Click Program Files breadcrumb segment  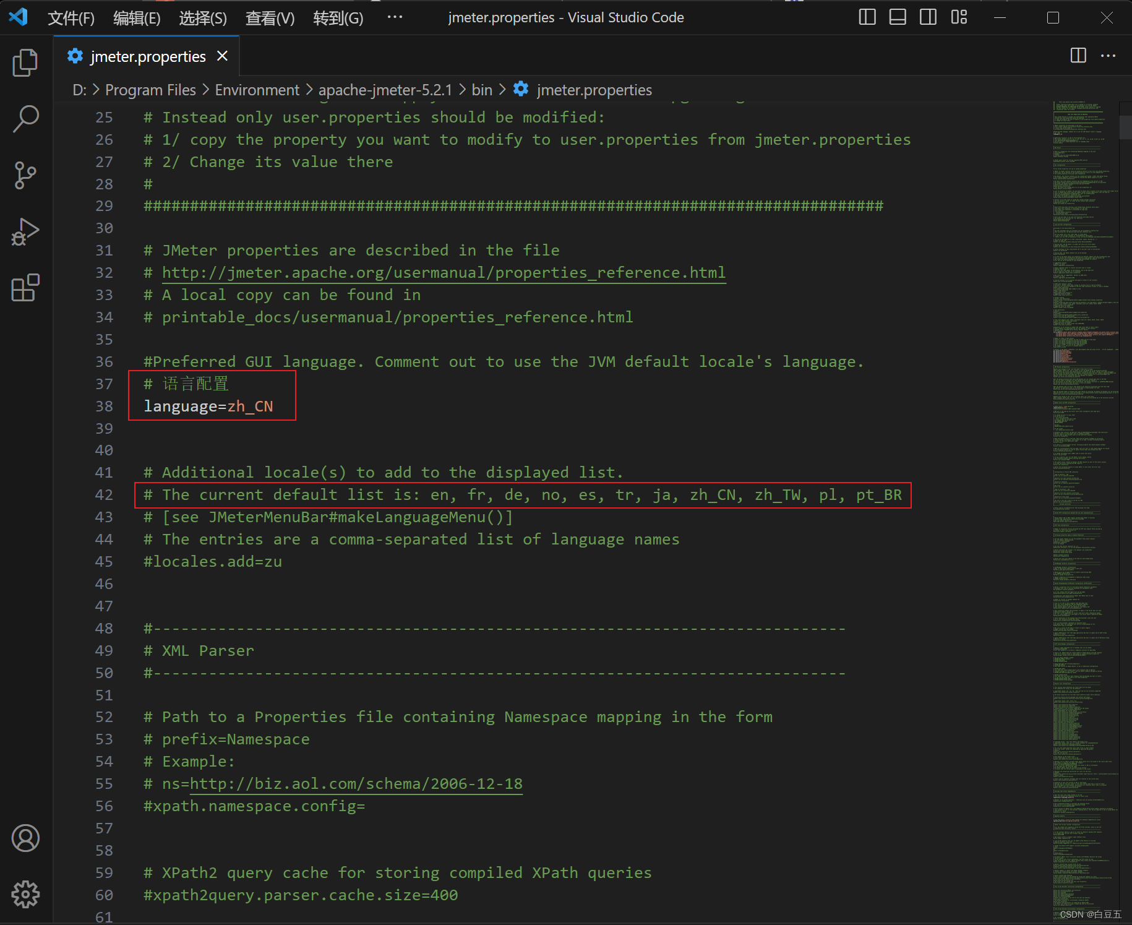click(150, 90)
